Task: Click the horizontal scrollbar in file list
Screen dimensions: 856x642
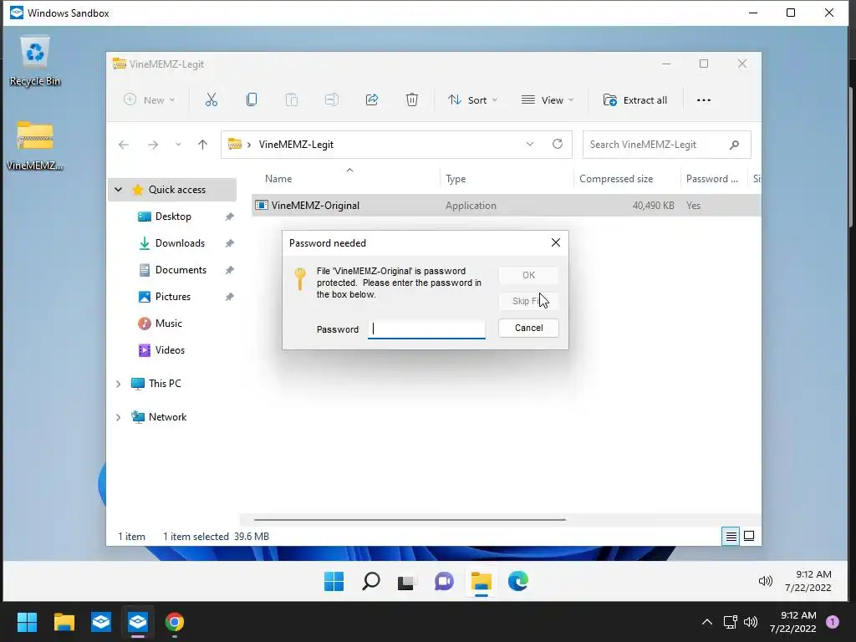Action: click(x=410, y=520)
